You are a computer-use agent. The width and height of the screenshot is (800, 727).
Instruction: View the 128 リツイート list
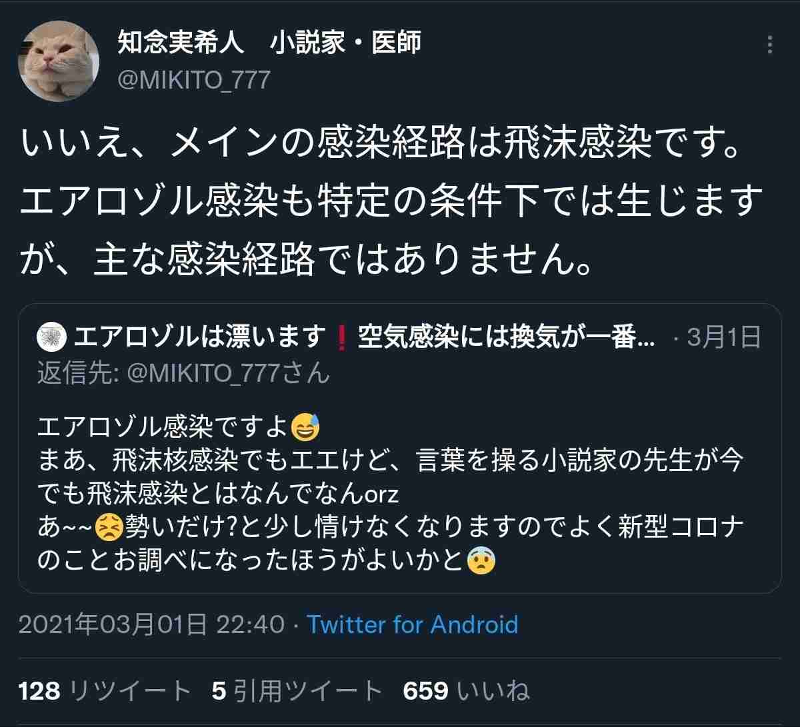pos(105,691)
